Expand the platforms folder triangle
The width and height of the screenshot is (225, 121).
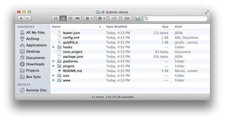[54, 62]
